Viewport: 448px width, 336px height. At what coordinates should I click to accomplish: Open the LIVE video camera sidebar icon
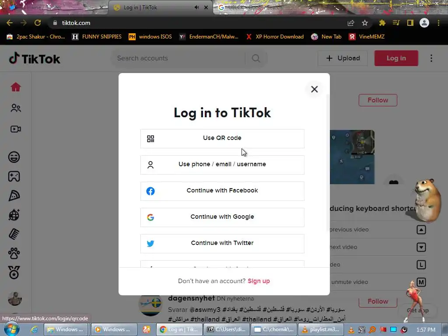tap(16, 129)
